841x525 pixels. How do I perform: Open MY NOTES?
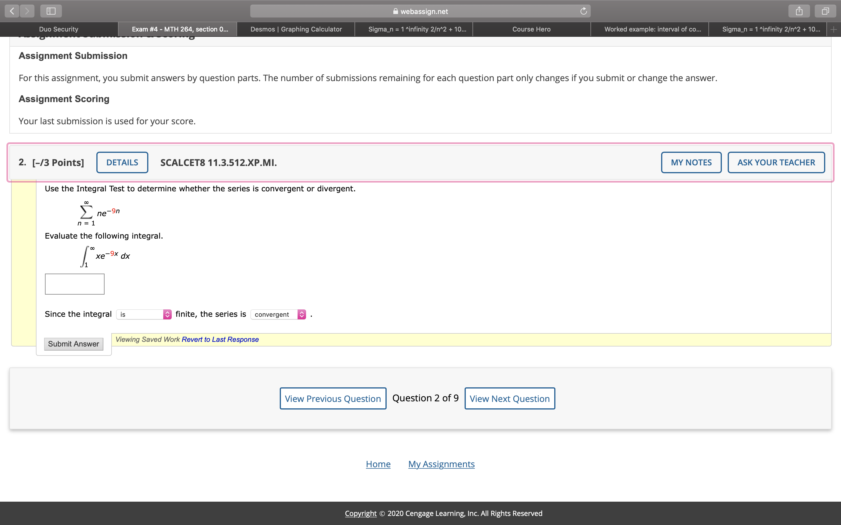[x=691, y=162]
